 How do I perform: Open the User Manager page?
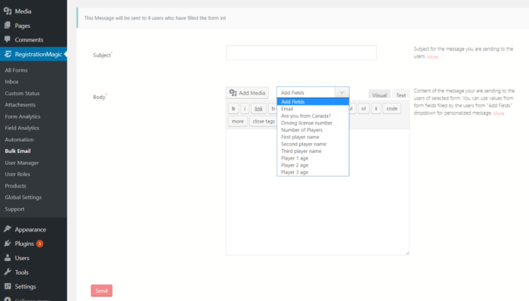[x=22, y=163]
